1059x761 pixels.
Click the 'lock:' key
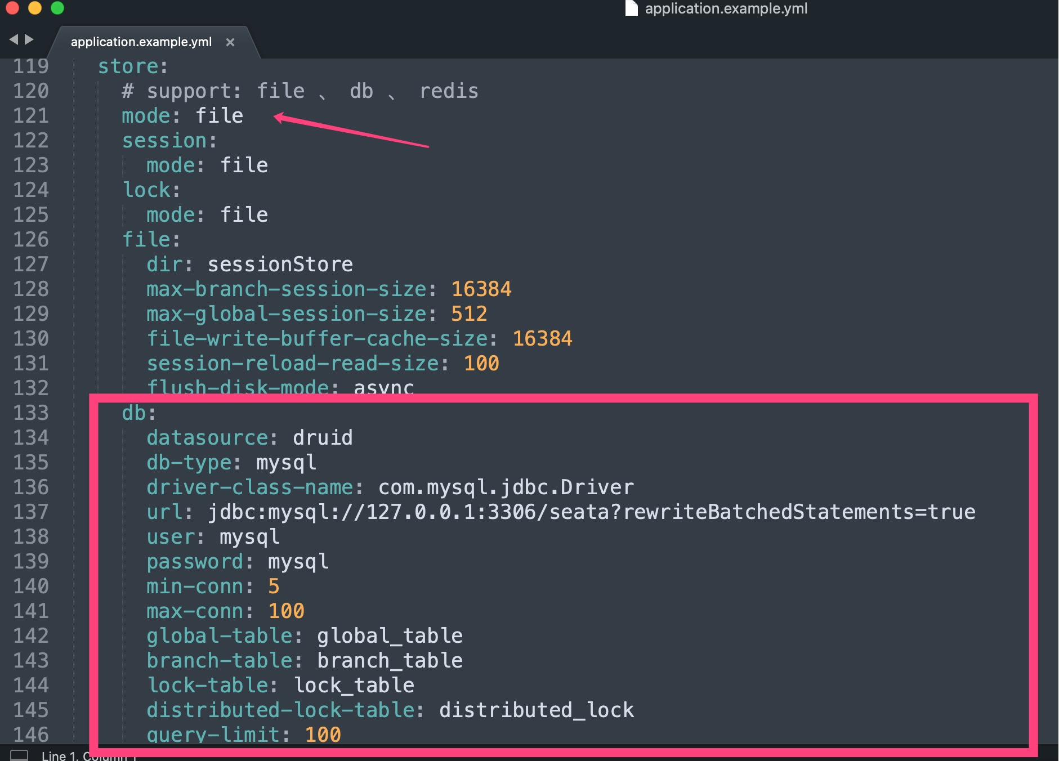tap(151, 190)
